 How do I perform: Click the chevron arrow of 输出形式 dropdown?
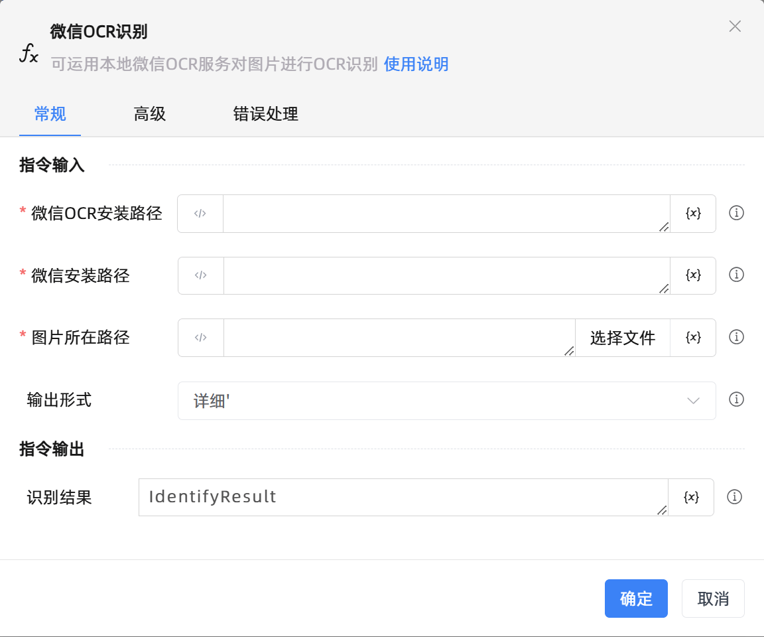coord(693,401)
